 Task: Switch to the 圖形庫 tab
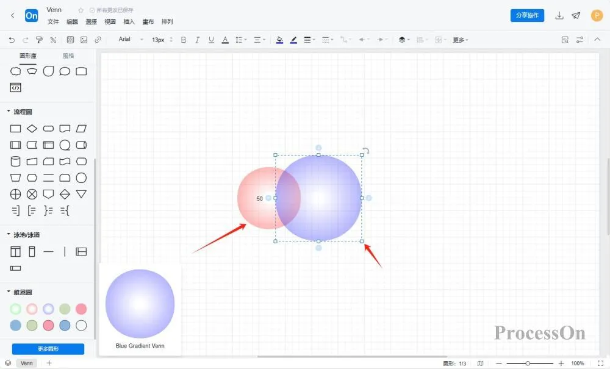pos(28,56)
